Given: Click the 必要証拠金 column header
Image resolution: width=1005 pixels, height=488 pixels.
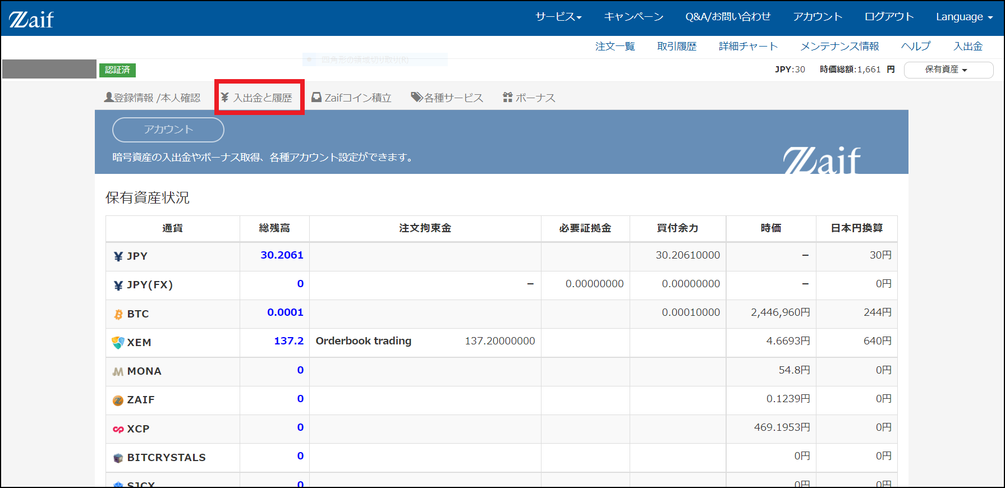Looking at the screenshot, I should pos(585,228).
